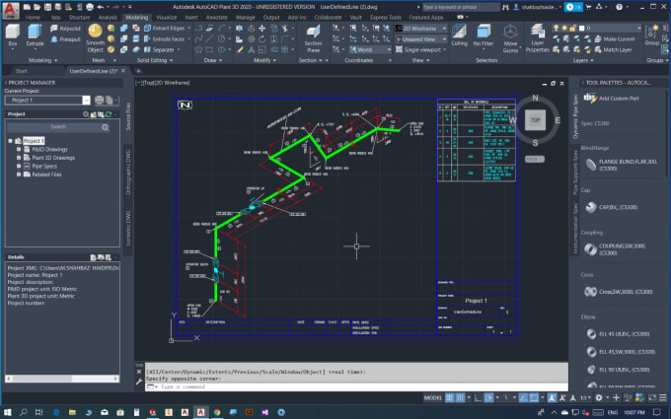The width and height of the screenshot is (671, 419).
Task: Toggle polar tracking in status bar
Action: click(488, 397)
